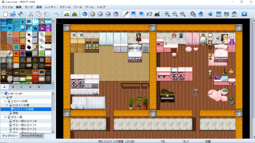
Task: Open the ファイル menu
Action: 7,7
